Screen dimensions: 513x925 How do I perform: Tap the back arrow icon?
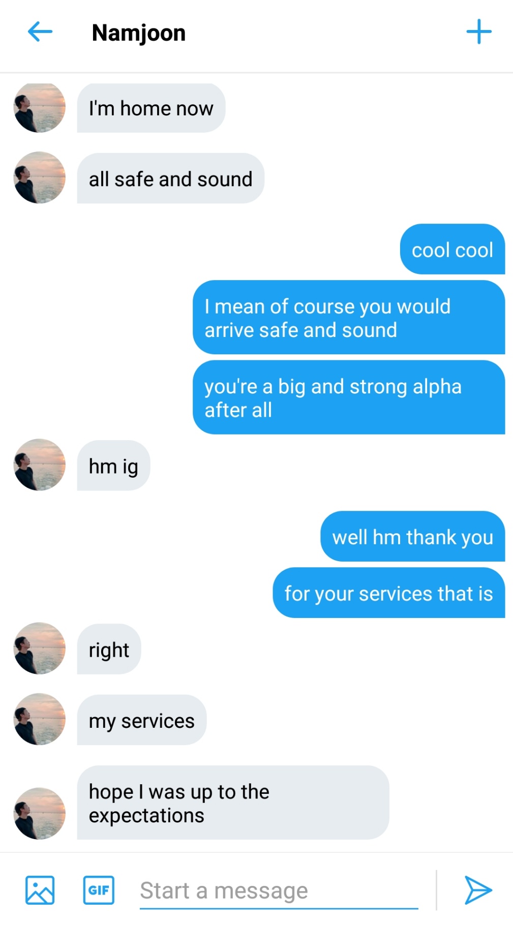(x=40, y=32)
